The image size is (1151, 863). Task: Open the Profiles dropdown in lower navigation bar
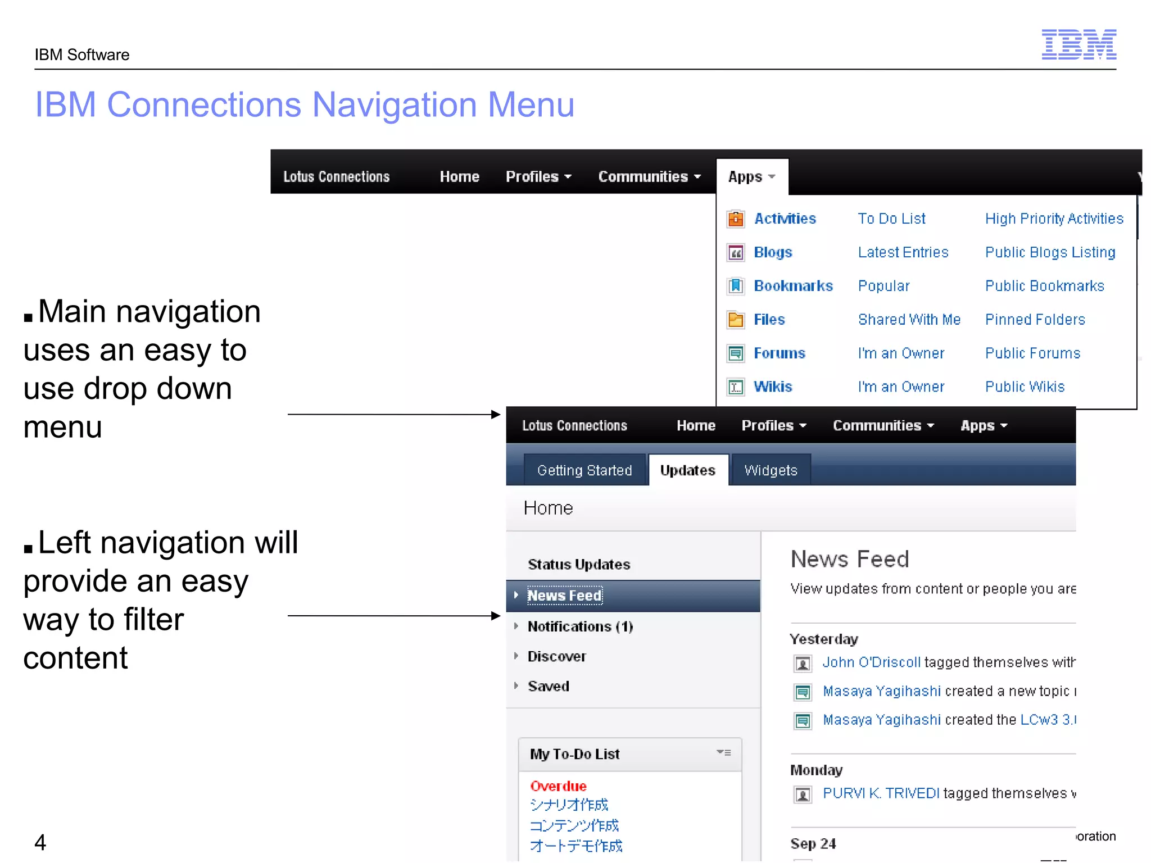pyautogui.click(x=774, y=426)
